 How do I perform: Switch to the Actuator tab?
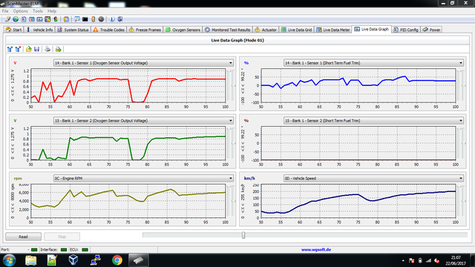[266, 30]
